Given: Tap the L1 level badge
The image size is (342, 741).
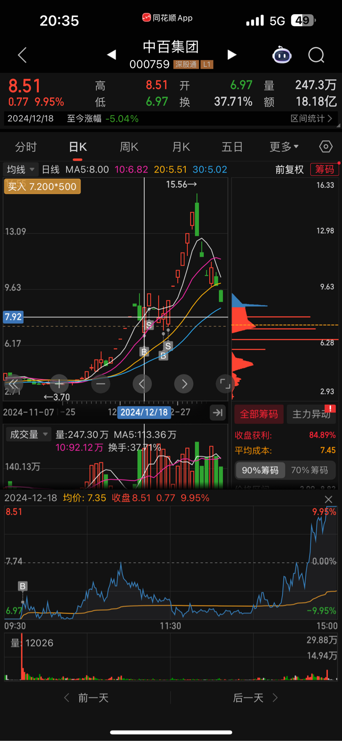Looking at the screenshot, I should coord(207,65).
